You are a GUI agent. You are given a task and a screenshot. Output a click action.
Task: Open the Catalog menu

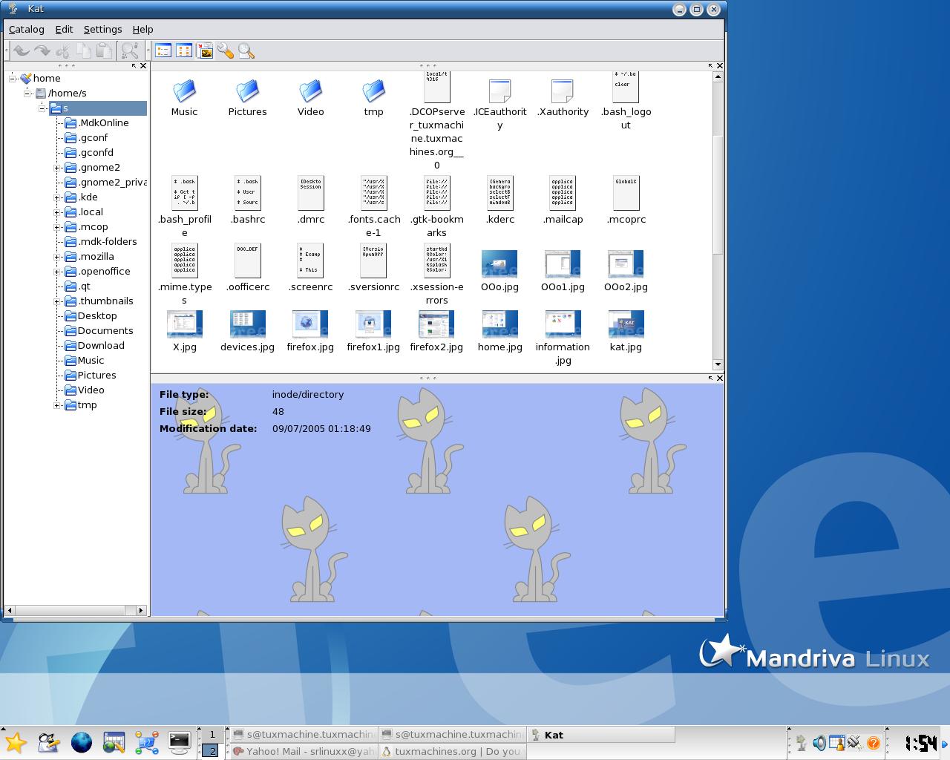click(27, 29)
